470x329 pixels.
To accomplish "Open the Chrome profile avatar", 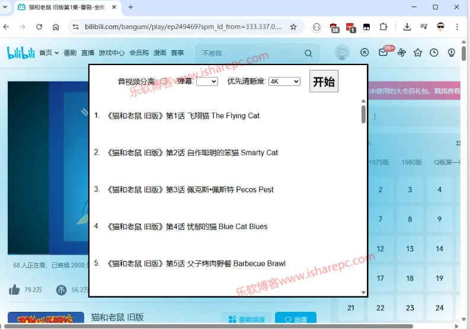I will [x=440, y=27].
